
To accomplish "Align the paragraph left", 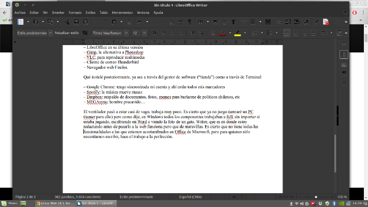I will tap(286, 33).
